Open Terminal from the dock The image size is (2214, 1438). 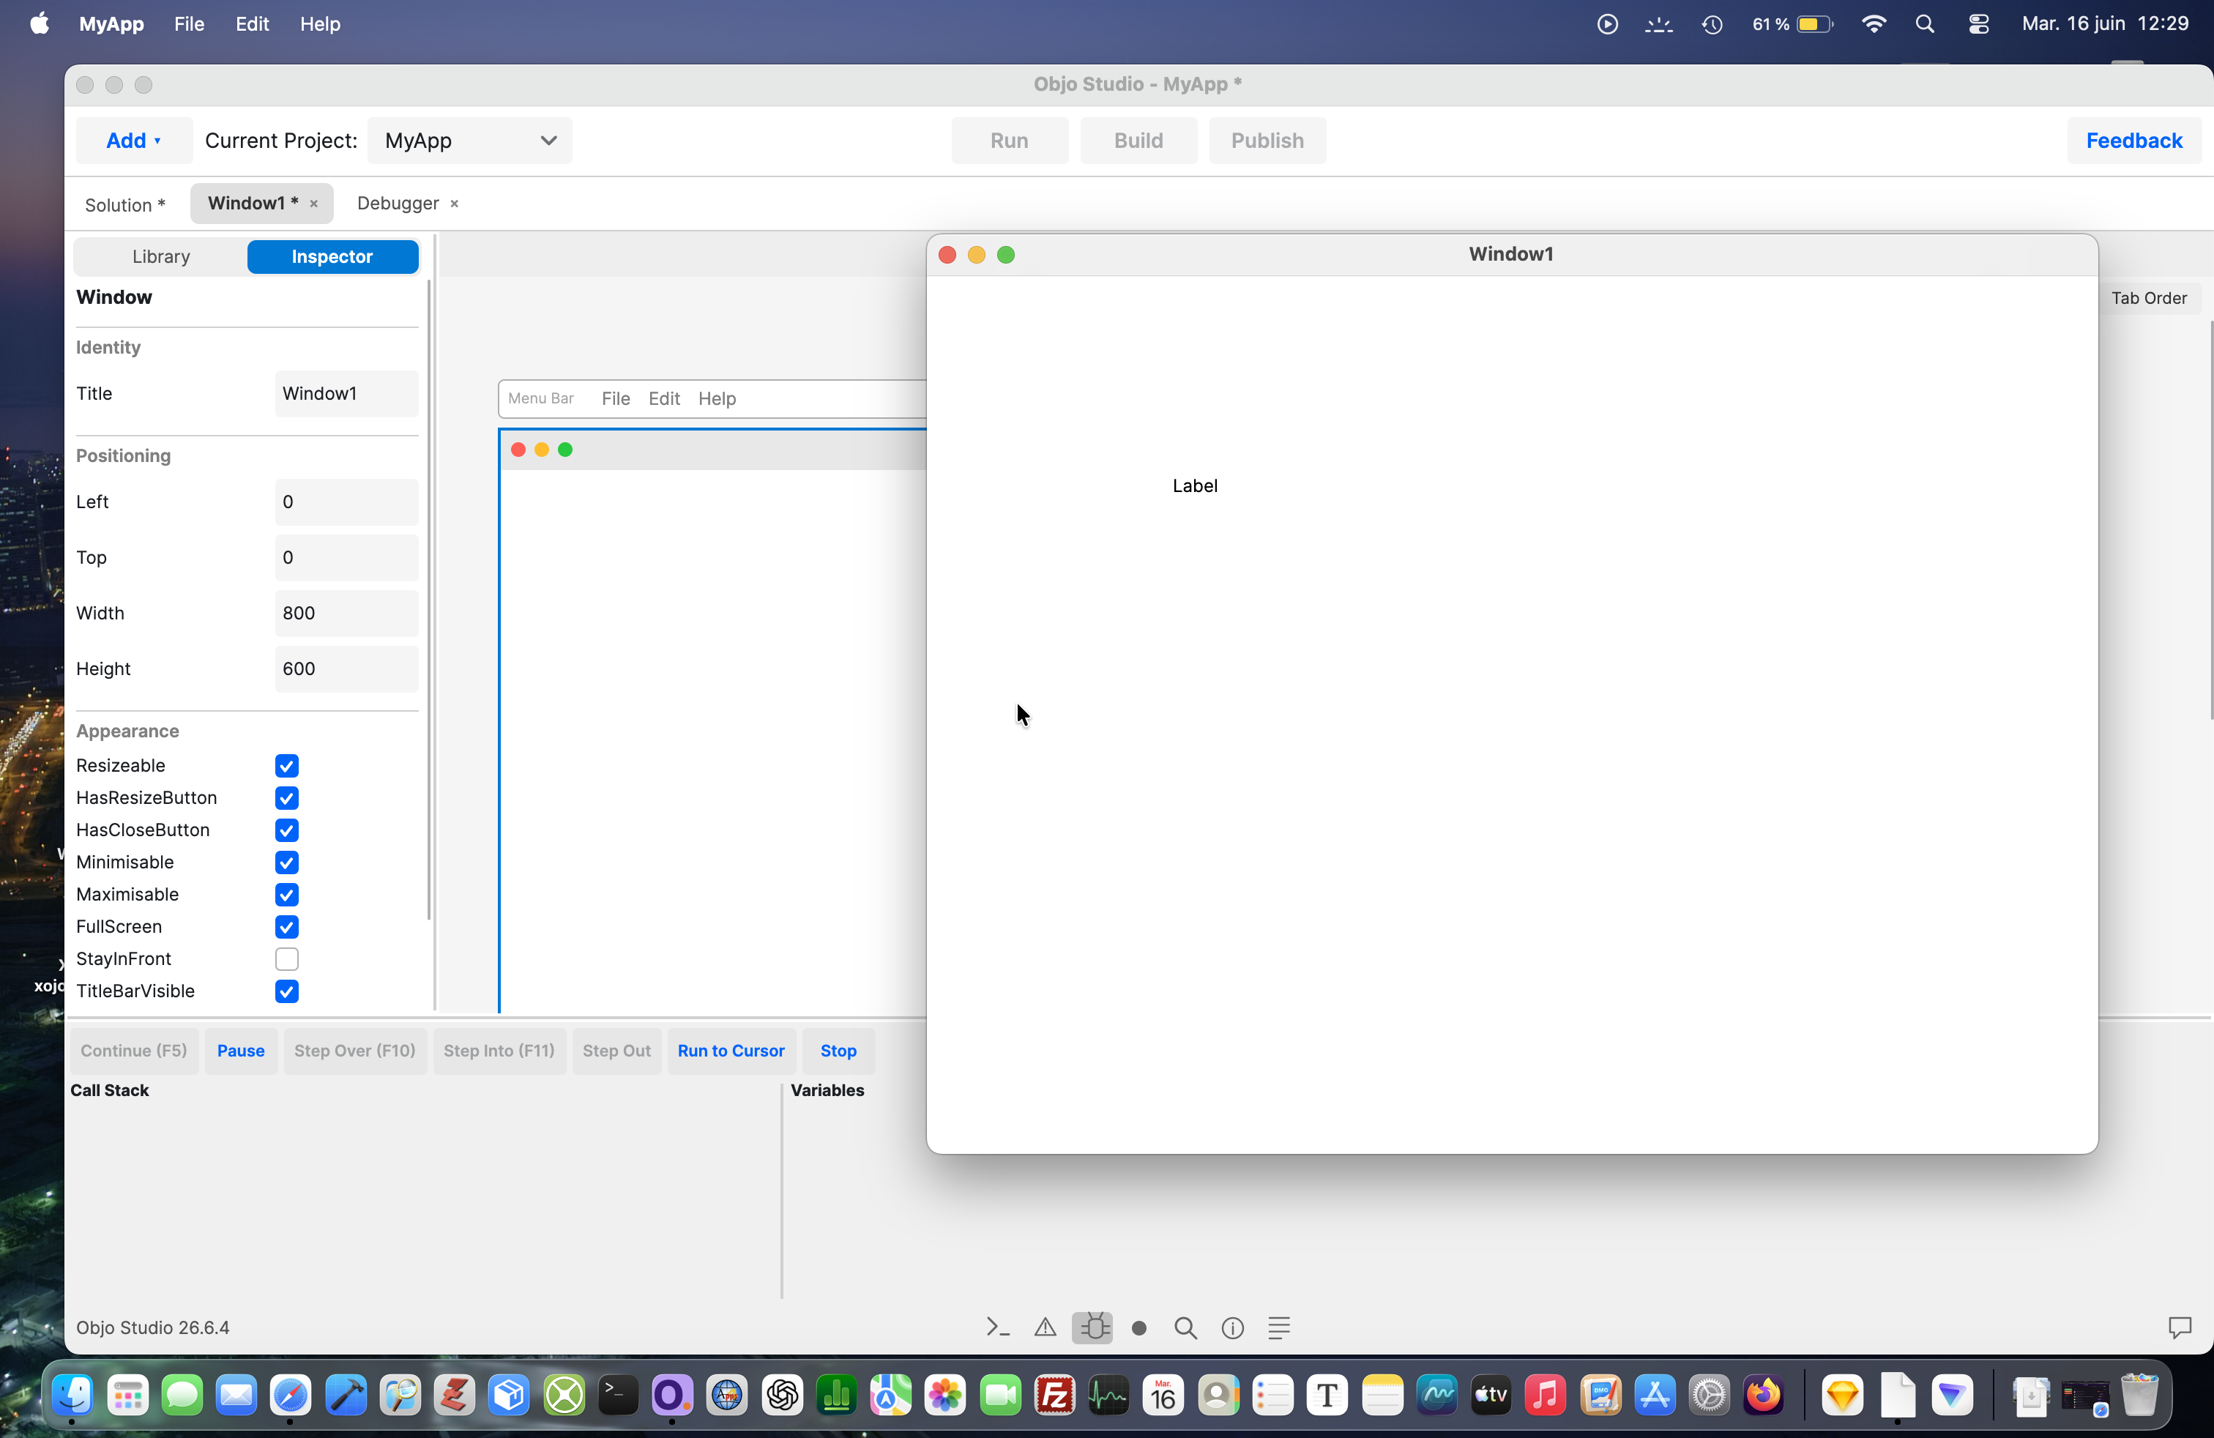[618, 1396]
